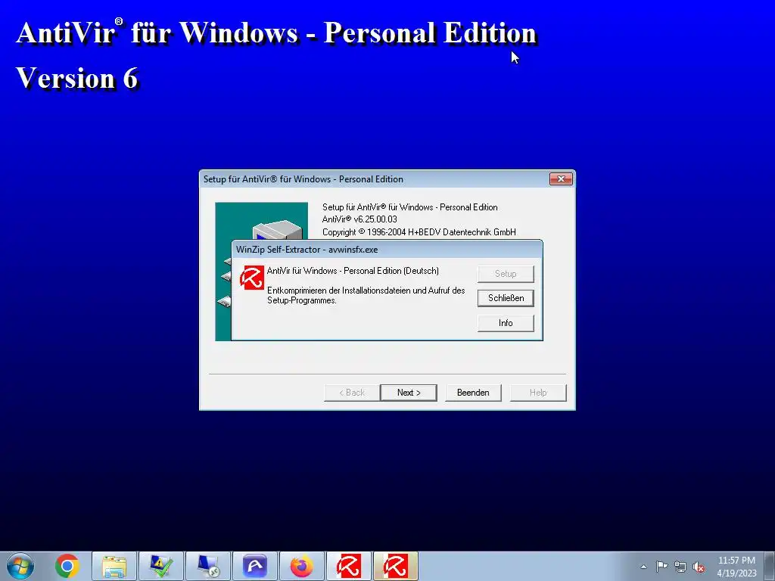
Task: Click the text 'AntiVir® v6.25.00.03'
Action: click(x=359, y=219)
